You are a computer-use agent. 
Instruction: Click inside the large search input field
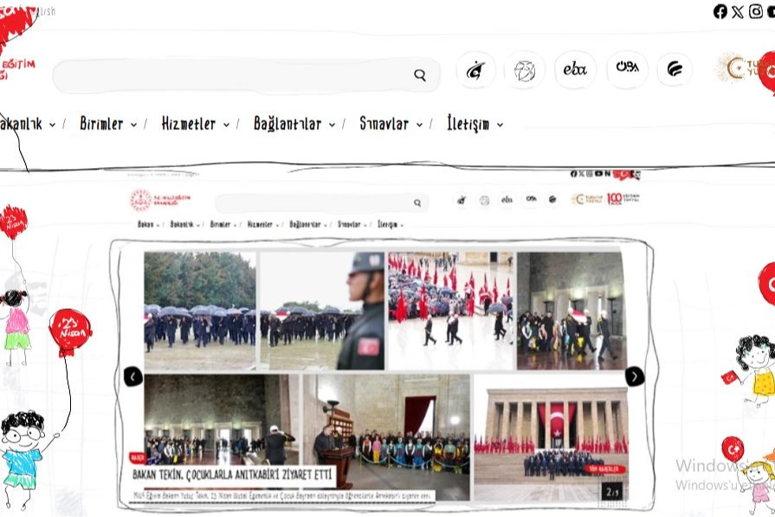[x=234, y=76]
